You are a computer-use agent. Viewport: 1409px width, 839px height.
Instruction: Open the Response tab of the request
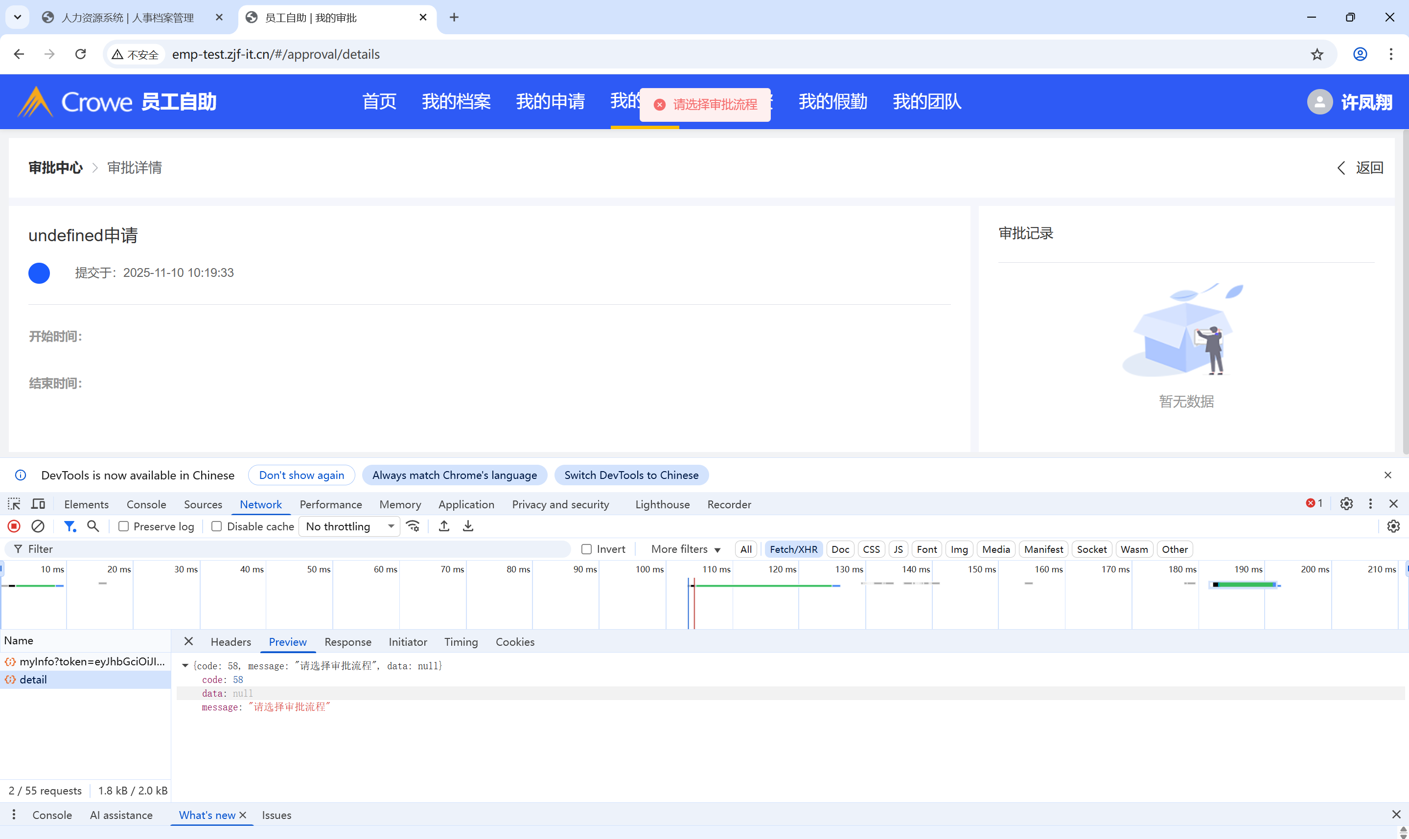[348, 642]
